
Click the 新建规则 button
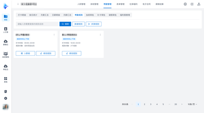pyautogui.click(x=79, y=24)
